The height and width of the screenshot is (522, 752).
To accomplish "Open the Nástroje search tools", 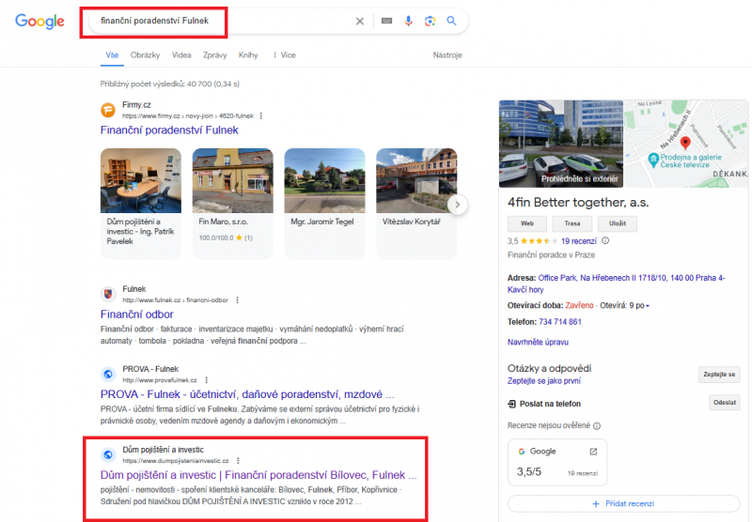I will click(447, 55).
